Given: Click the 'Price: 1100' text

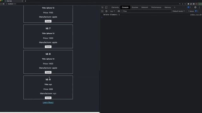Looking at the screenshot, I should (48, 13).
